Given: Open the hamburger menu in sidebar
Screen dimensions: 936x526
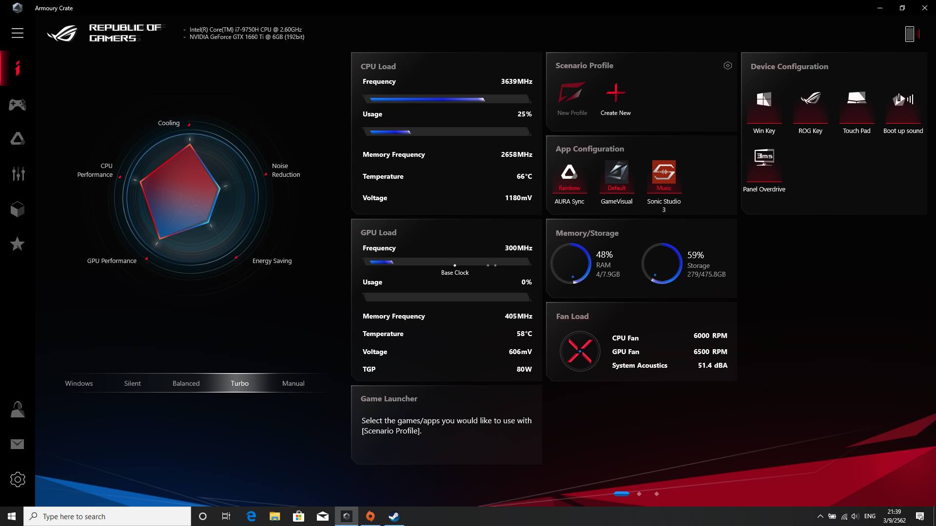Looking at the screenshot, I should pyautogui.click(x=18, y=33).
